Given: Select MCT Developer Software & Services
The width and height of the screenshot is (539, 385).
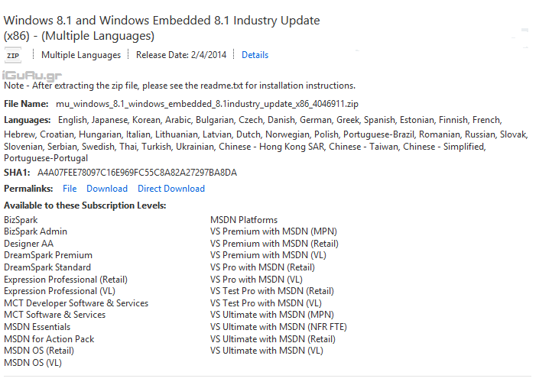Looking at the screenshot, I should point(76,303).
